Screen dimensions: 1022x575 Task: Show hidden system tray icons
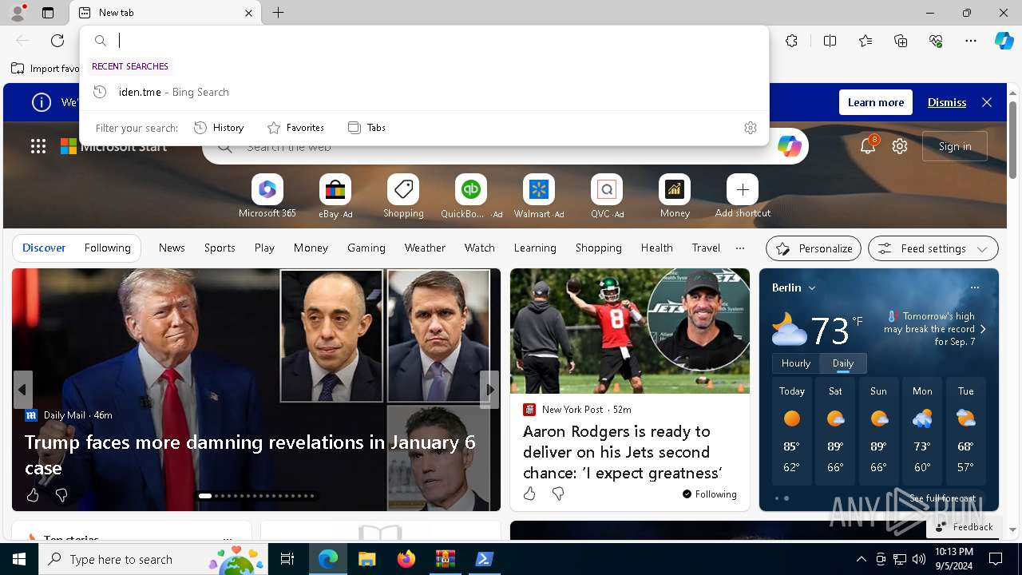(861, 559)
